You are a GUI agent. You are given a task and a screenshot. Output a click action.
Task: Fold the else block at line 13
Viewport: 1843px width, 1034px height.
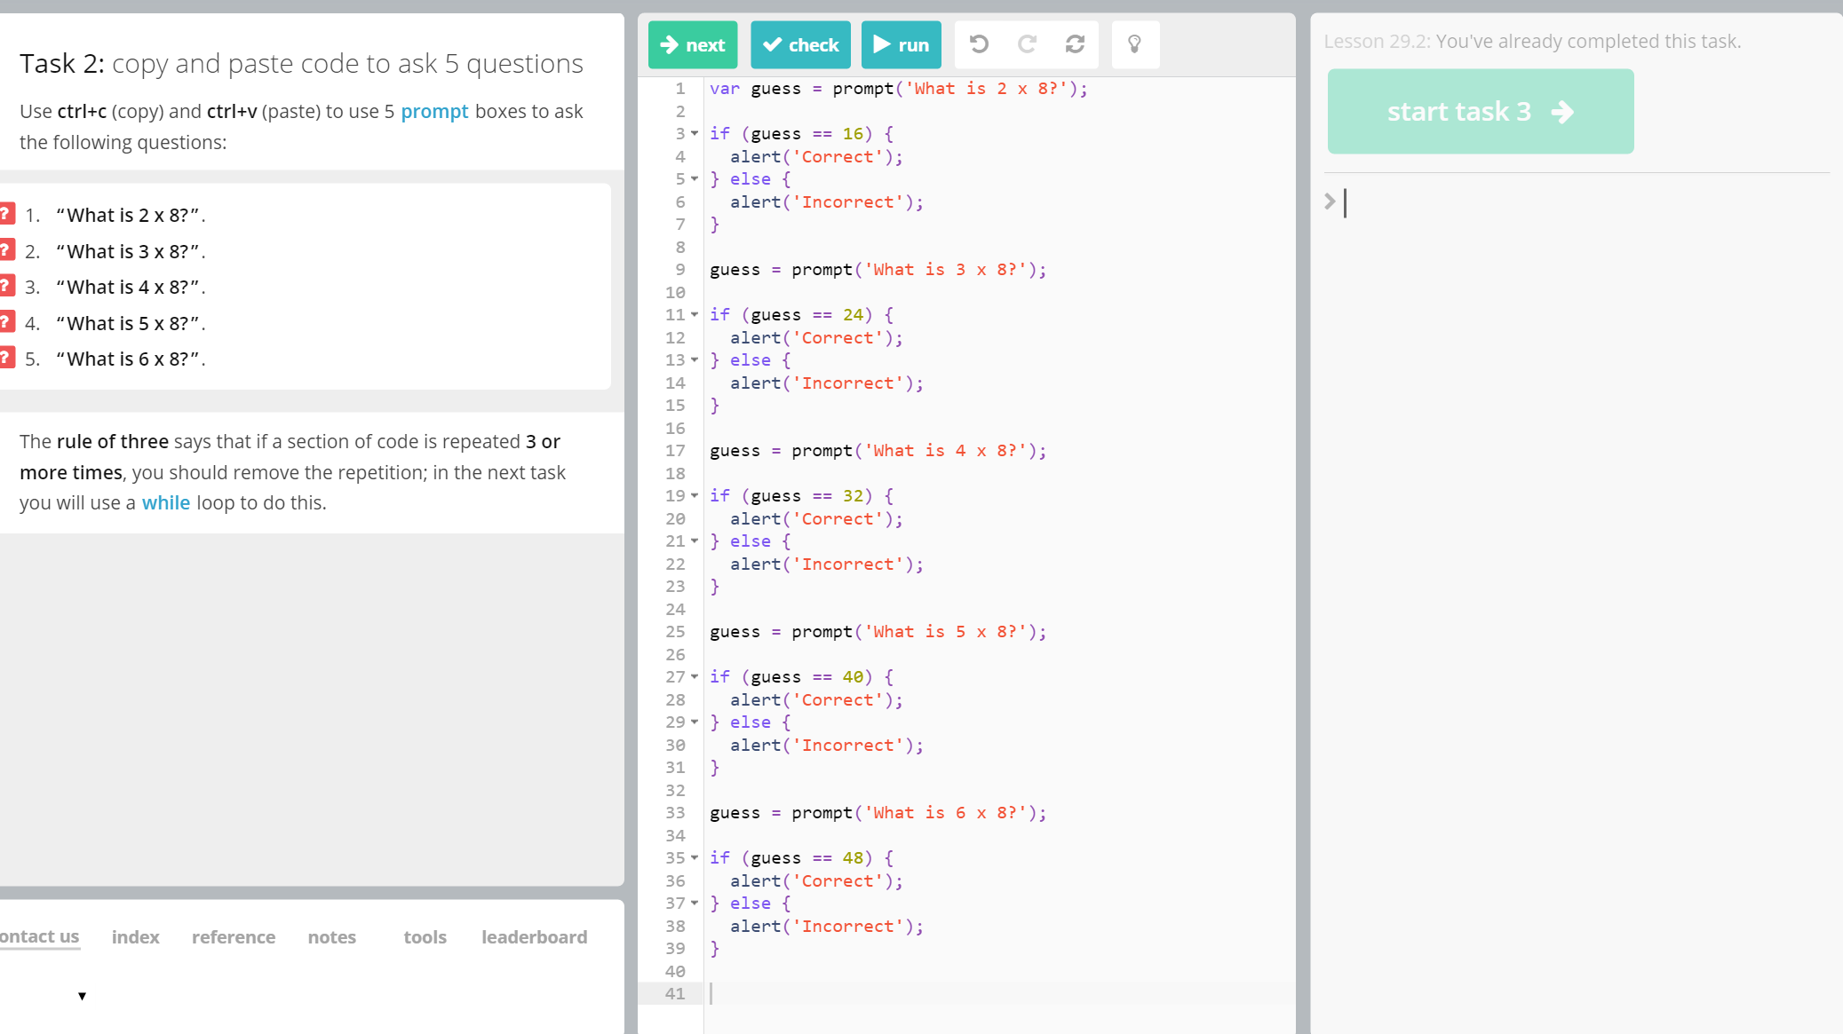(695, 359)
